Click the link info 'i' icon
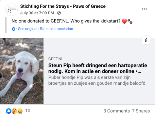The image size is (155, 118). (146, 40)
